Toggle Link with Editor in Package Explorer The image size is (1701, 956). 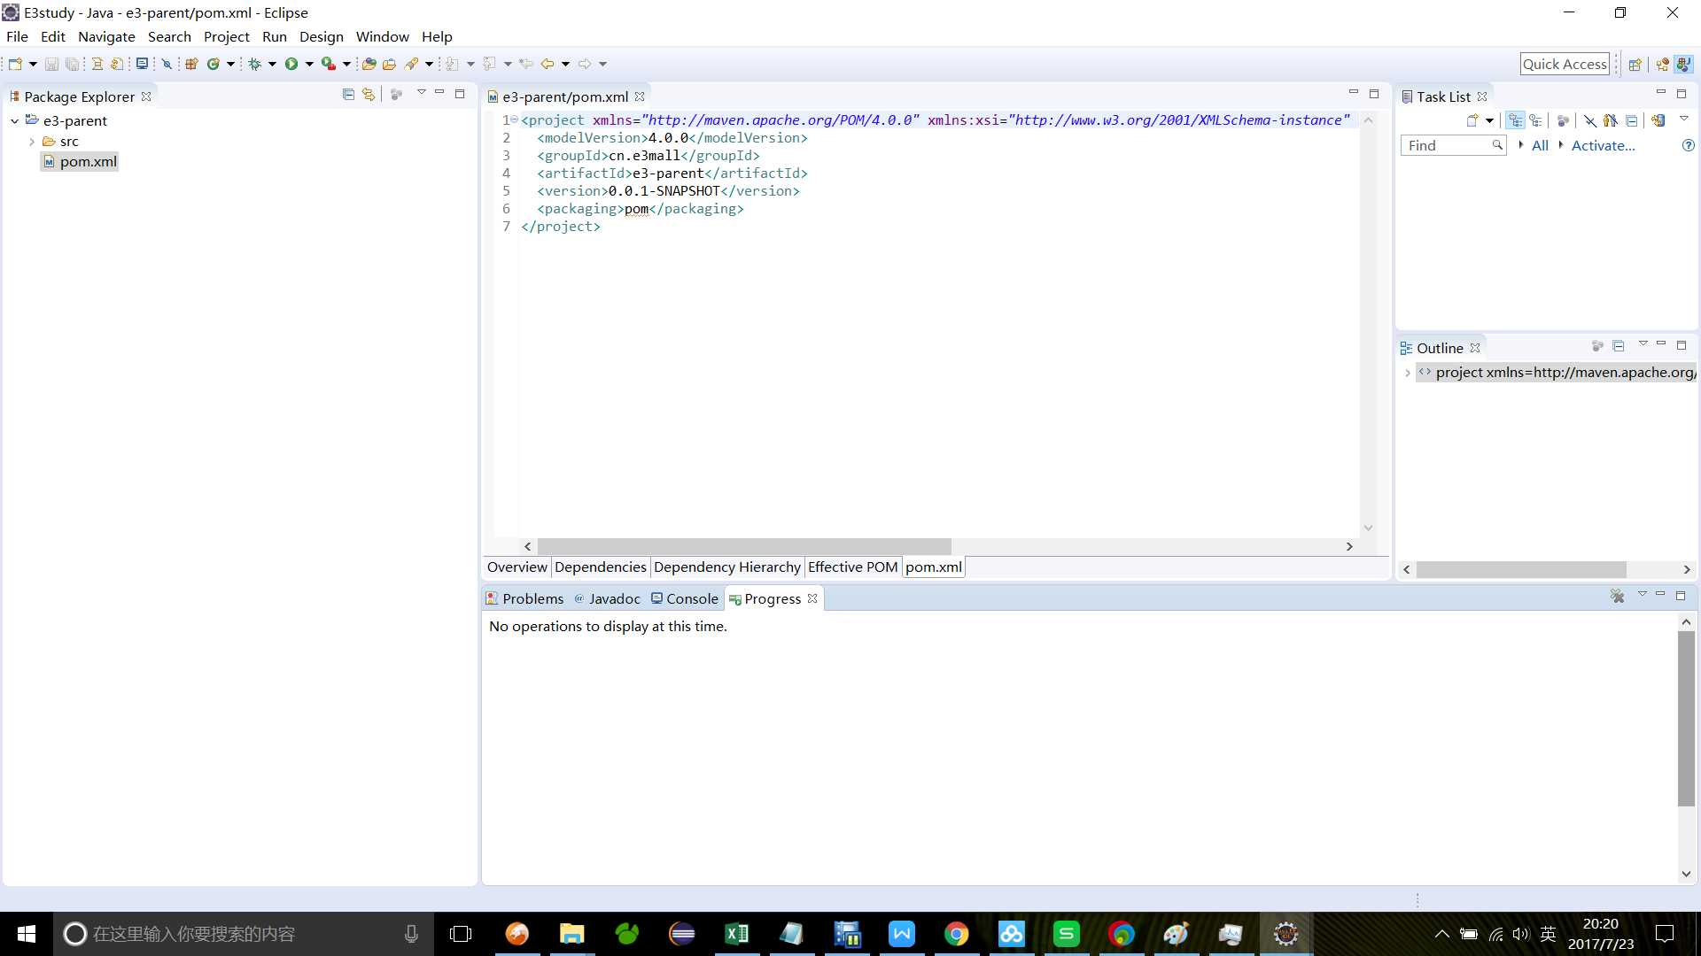coord(369,95)
